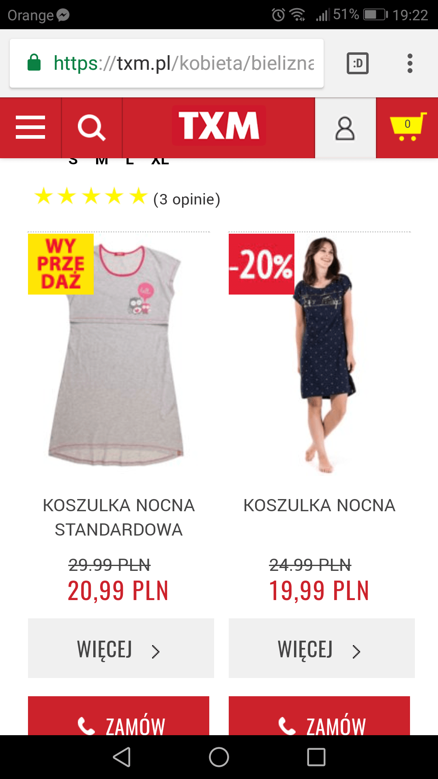
Task: Tap the txm.pl address bar
Action: 167,63
